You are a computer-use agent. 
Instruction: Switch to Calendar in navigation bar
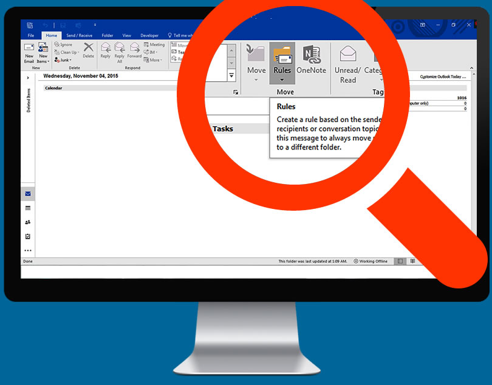pyautogui.click(x=28, y=208)
